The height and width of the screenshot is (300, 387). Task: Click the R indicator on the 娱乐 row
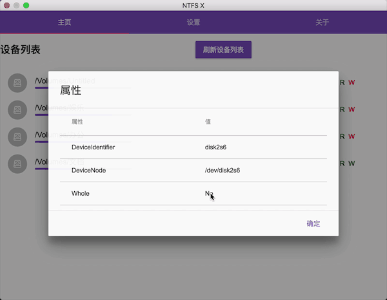pos(342,109)
